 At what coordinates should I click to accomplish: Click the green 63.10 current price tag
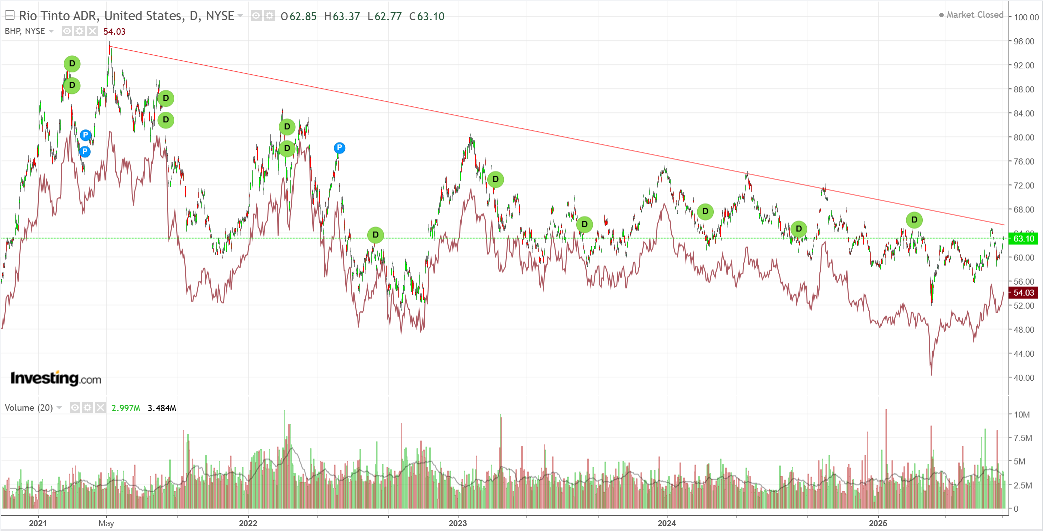[1023, 238]
